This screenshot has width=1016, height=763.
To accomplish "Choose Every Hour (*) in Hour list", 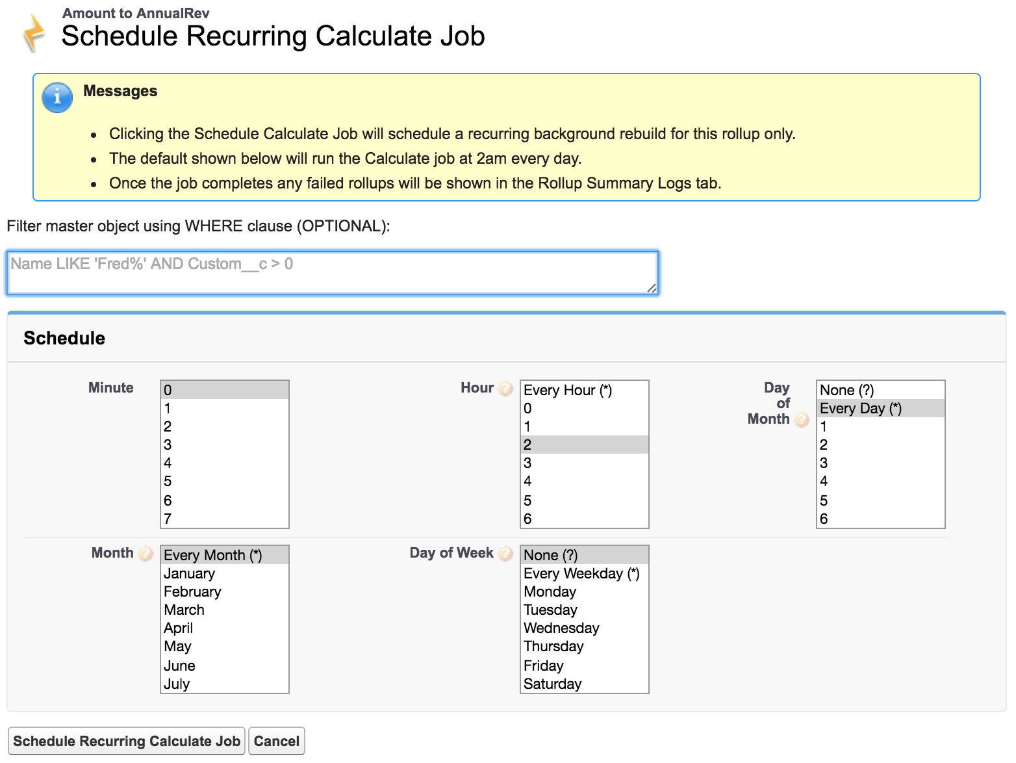I will pos(583,390).
